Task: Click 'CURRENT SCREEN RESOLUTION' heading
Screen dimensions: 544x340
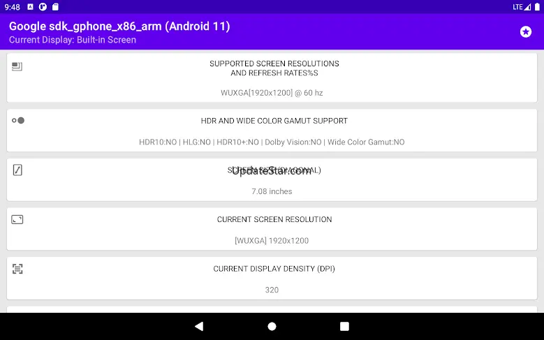Action: [x=274, y=220]
